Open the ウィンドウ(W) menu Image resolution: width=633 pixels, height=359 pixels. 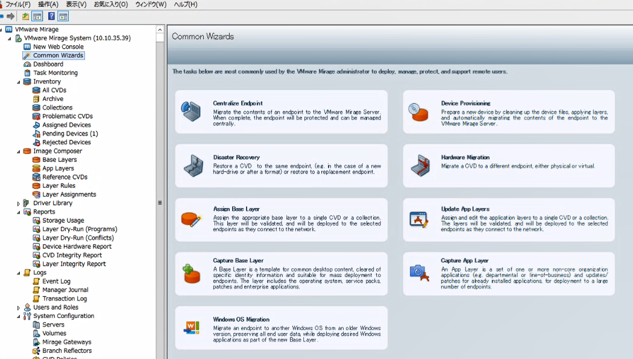point(151,4)
